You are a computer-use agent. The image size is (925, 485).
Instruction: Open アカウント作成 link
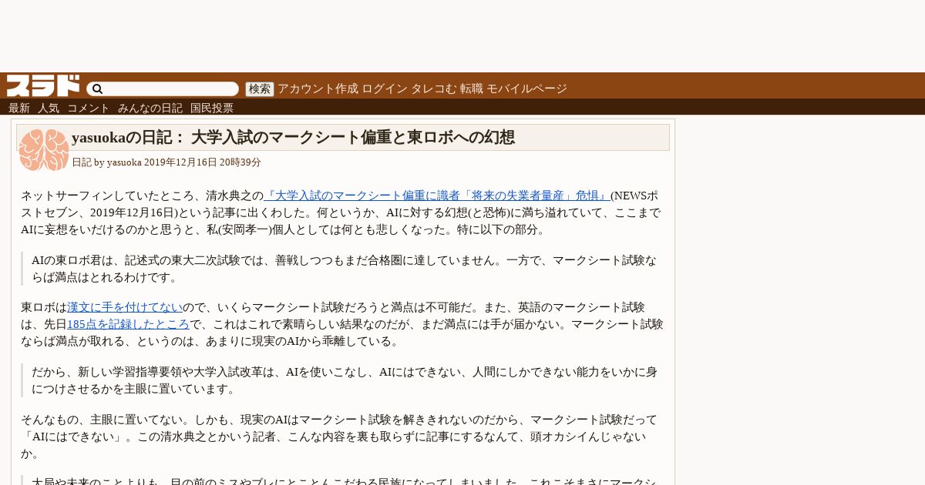click(318, 89)
